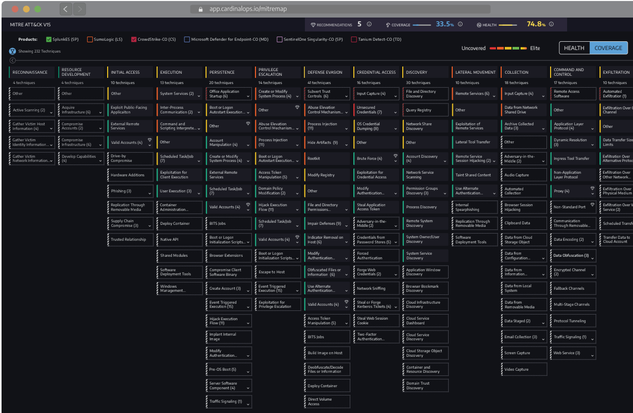Click the diamond icon on Brute Force card
The width and height of the screenshot is (633, 413).
[396, 156]
